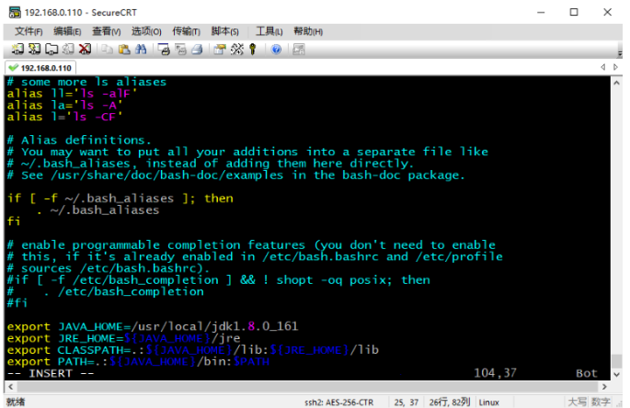Click the 数字 num lock indicator
630x408 pixels.
point(601,402)
